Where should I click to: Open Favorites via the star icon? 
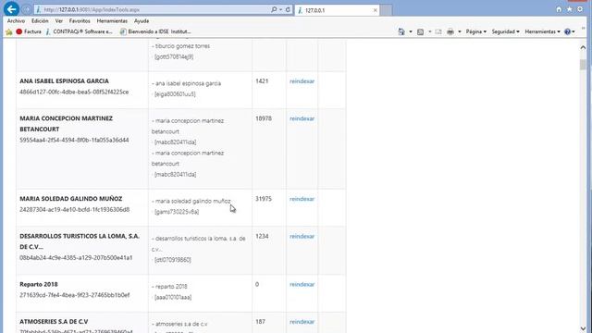coord(570,9)
